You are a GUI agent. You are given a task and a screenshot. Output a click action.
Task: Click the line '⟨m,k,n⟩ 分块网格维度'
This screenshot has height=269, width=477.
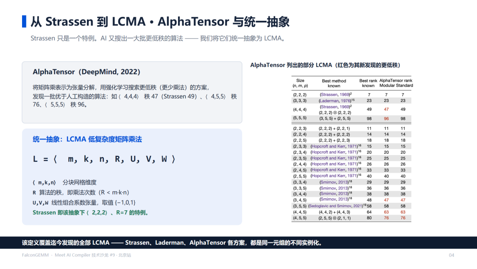[x=64, y=182]
